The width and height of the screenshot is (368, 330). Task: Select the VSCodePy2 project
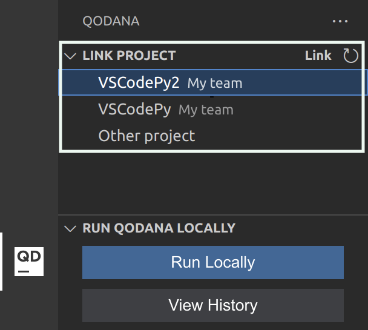click(x=139, y=83)
